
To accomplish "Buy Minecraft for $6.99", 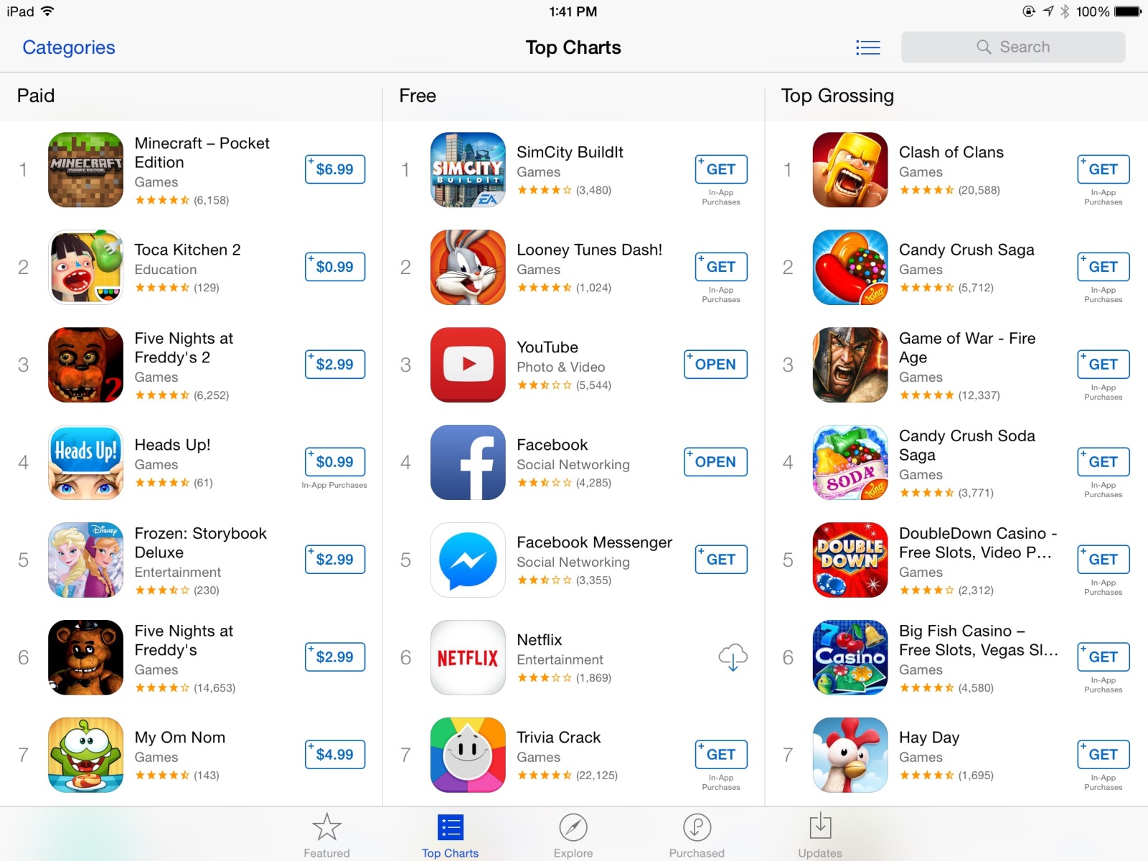I will (x=335, y=169).
